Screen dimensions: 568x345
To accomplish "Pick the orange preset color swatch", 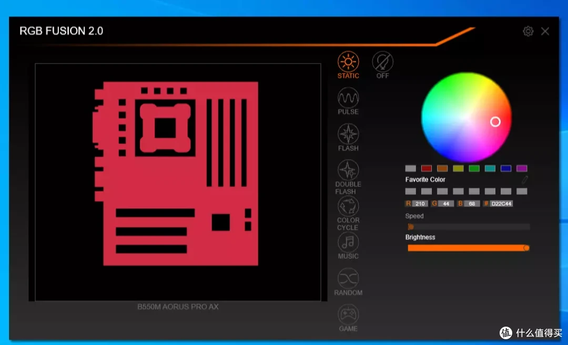I will [442, 168].
